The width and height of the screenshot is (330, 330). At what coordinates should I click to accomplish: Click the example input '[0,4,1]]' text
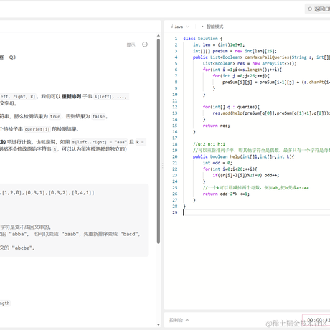coord(83,193)
